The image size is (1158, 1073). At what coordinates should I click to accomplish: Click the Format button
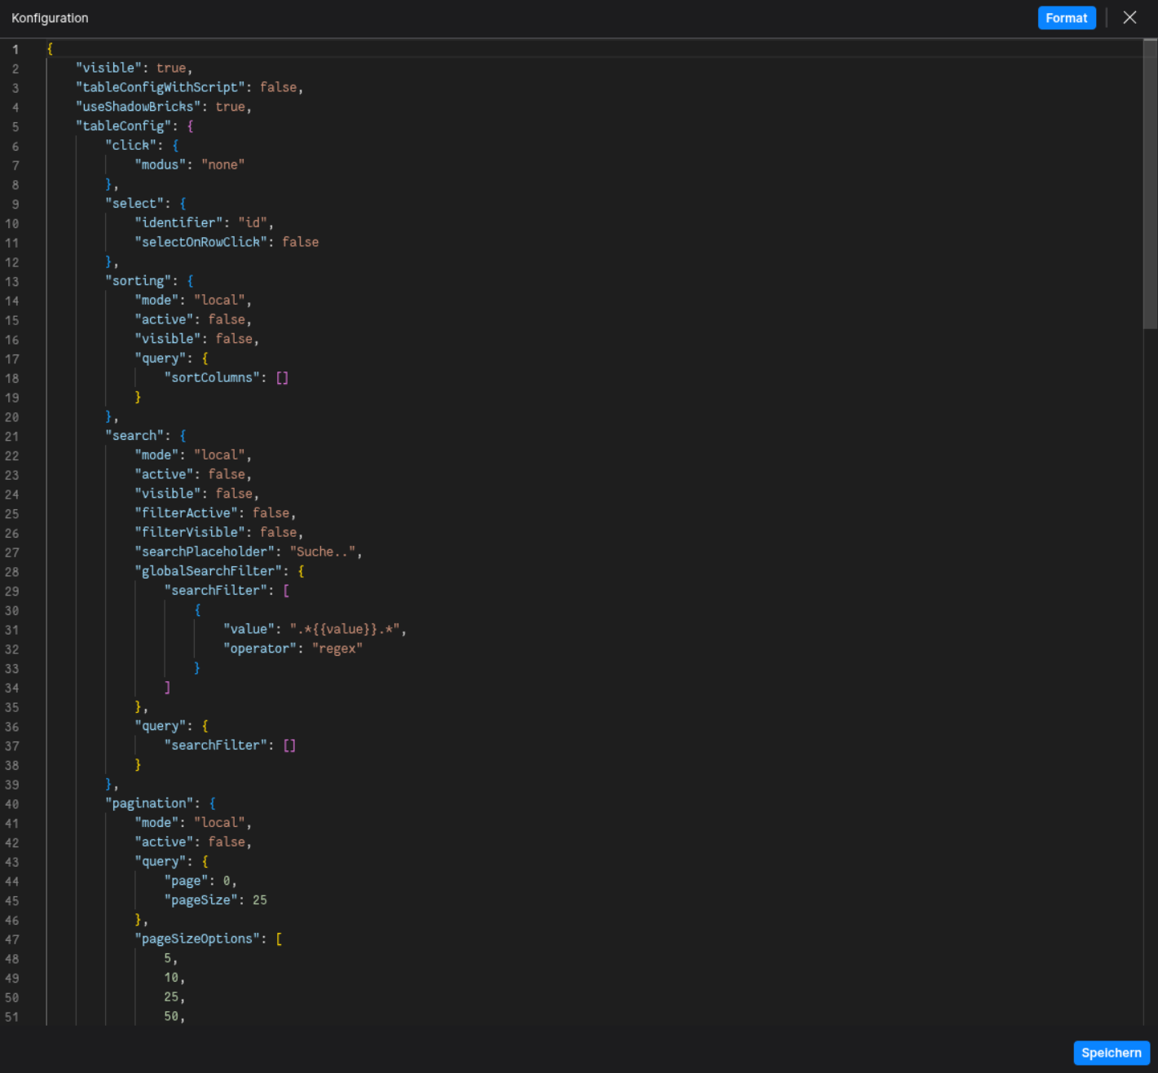click(x=1067, y=17)
